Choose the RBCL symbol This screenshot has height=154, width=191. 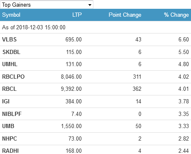(9, 89)
